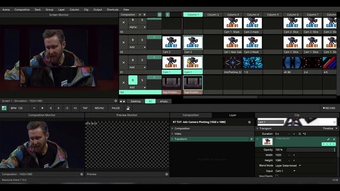The image size is (340, 191).
Task: Open the Arena menu
Action: [6, 10]
